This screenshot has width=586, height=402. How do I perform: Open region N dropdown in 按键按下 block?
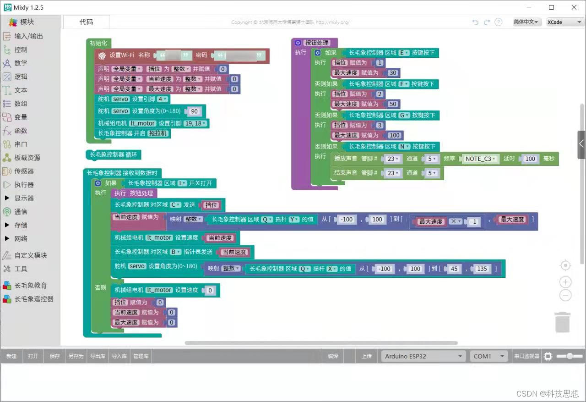tap(404, 147)
